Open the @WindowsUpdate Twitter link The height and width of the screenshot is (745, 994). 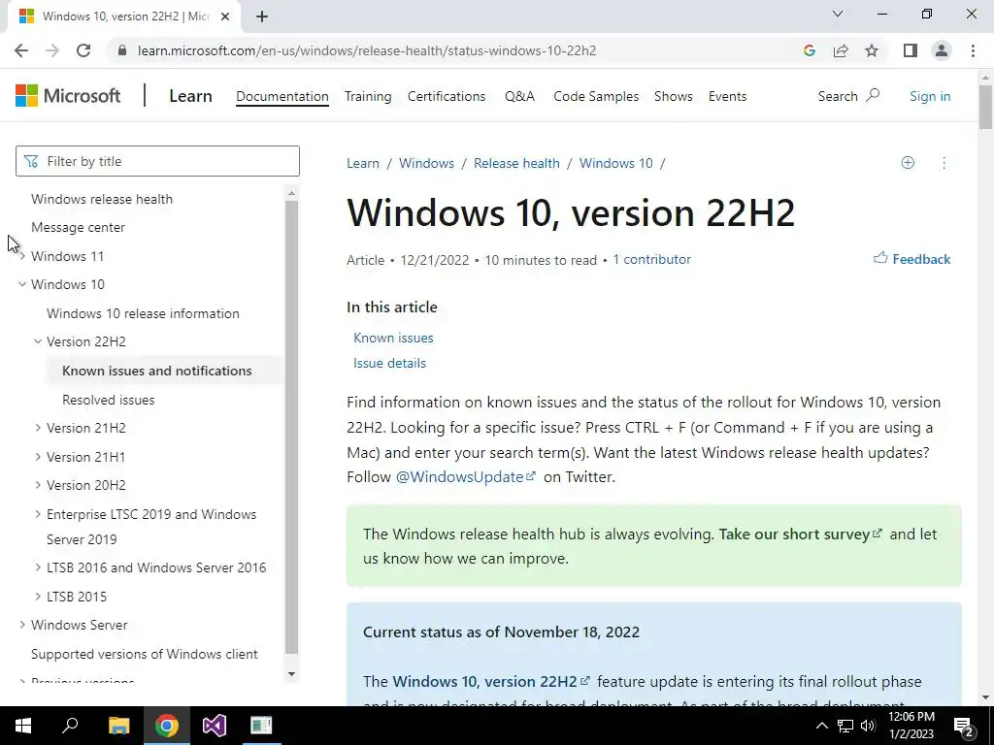tap(466, 476)
